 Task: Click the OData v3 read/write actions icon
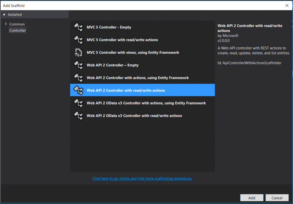tap(78, 116)
